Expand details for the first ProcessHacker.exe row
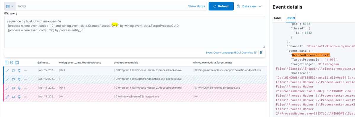355x117 pixels. click(x=7, y=71)
